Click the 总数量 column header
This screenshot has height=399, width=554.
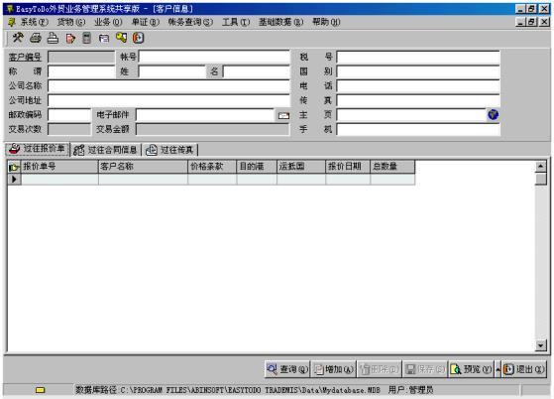(392, 167)
